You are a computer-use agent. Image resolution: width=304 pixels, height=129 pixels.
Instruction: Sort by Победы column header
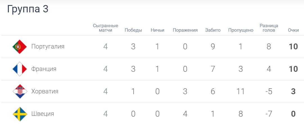(x=133, y=30)
